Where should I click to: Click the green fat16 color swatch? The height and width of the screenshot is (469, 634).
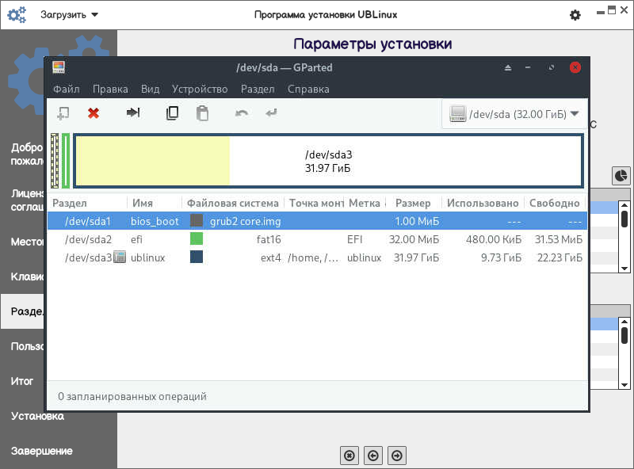pos(197,239)
